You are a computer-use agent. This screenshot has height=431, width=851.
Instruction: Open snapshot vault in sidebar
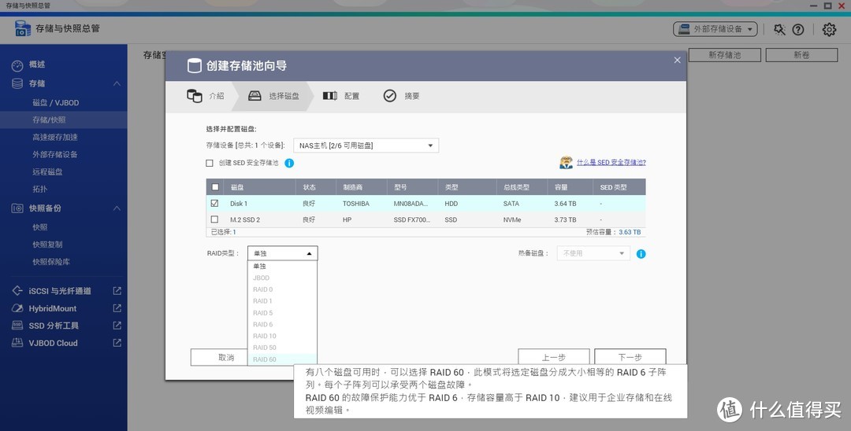point(51,262)
